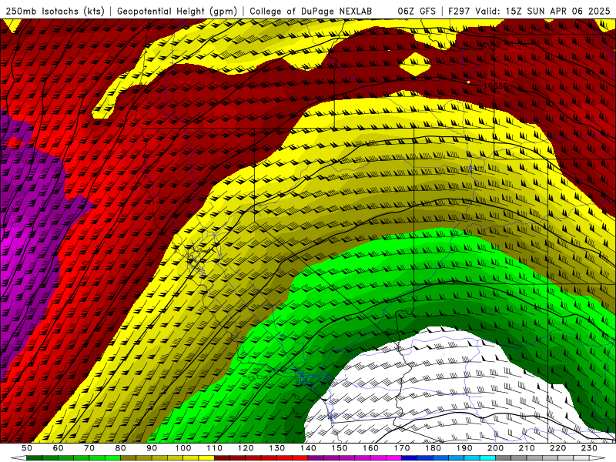The height and width of the screenshot is (462, 616).
Task: Click the 220 value on the color scale
Action: [x=557, y=448]
